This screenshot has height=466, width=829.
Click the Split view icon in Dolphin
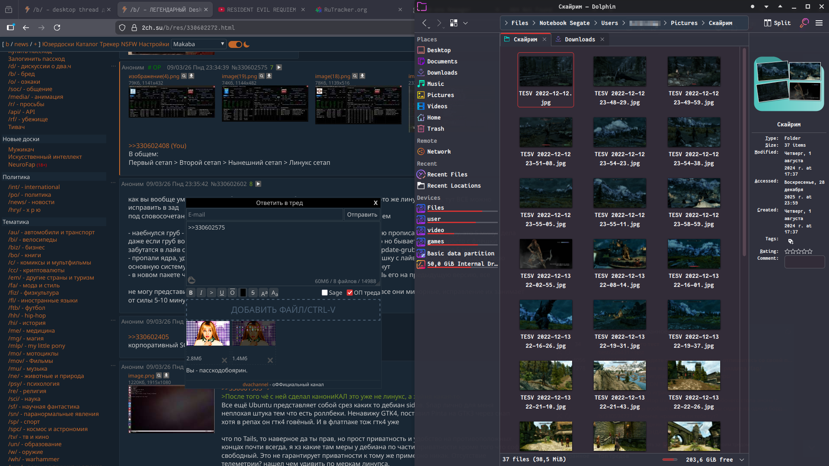pos(777,23)
